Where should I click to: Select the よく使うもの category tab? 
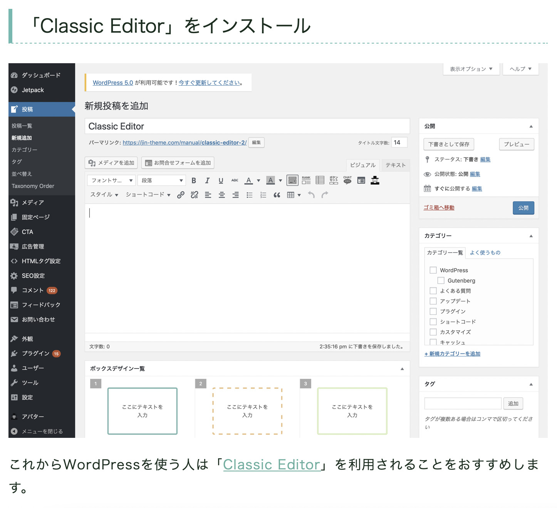tap(485, 252)
